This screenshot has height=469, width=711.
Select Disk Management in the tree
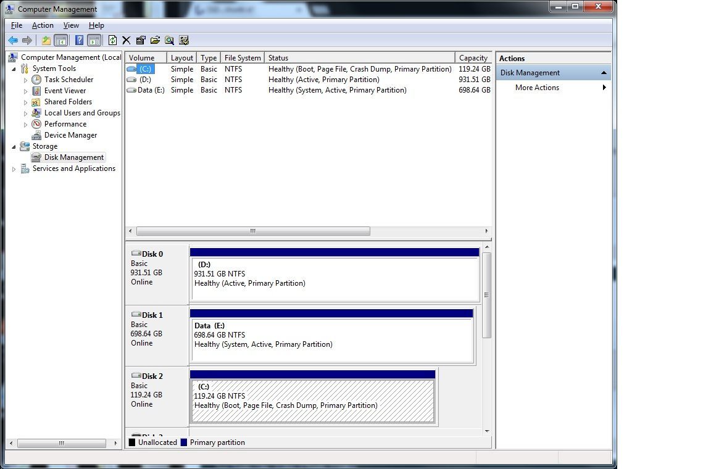(74, 157)
